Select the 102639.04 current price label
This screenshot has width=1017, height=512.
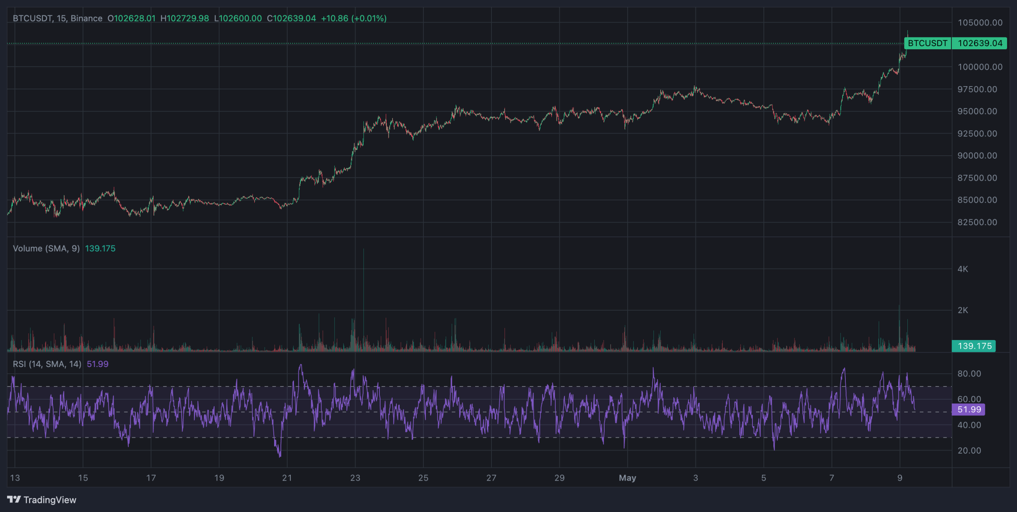[x=980, y=43]
